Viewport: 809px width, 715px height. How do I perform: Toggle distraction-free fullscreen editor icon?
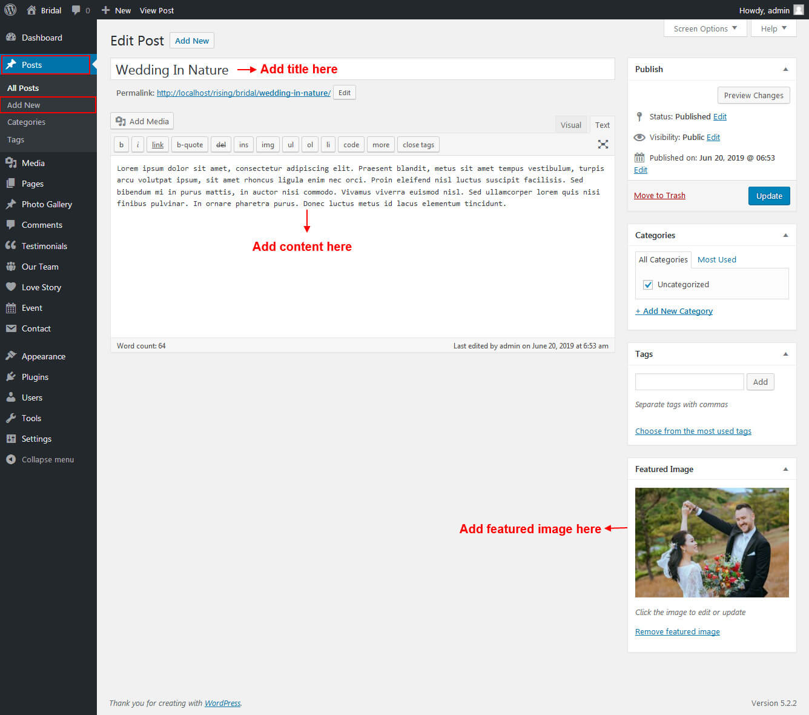(603, 144)
